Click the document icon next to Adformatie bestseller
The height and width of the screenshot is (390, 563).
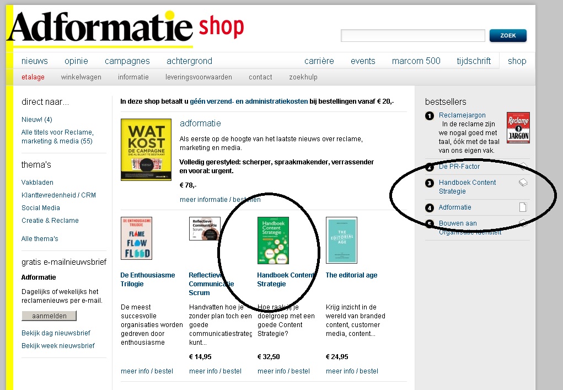[x=523, y=207]
